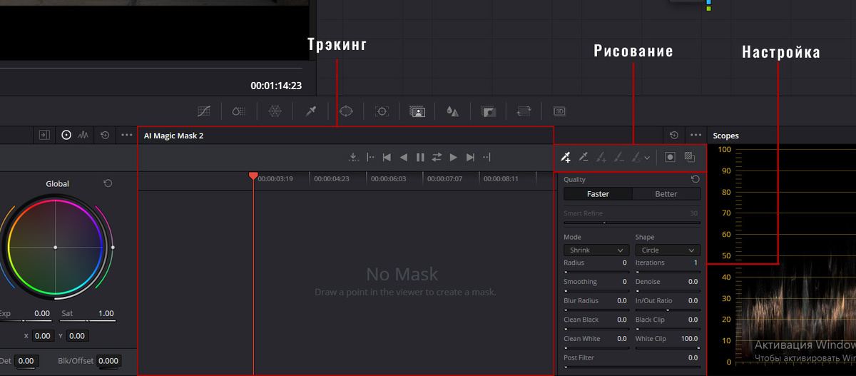Open the Magic Mask person icon
856x376 pixels.
click(417, 111)
